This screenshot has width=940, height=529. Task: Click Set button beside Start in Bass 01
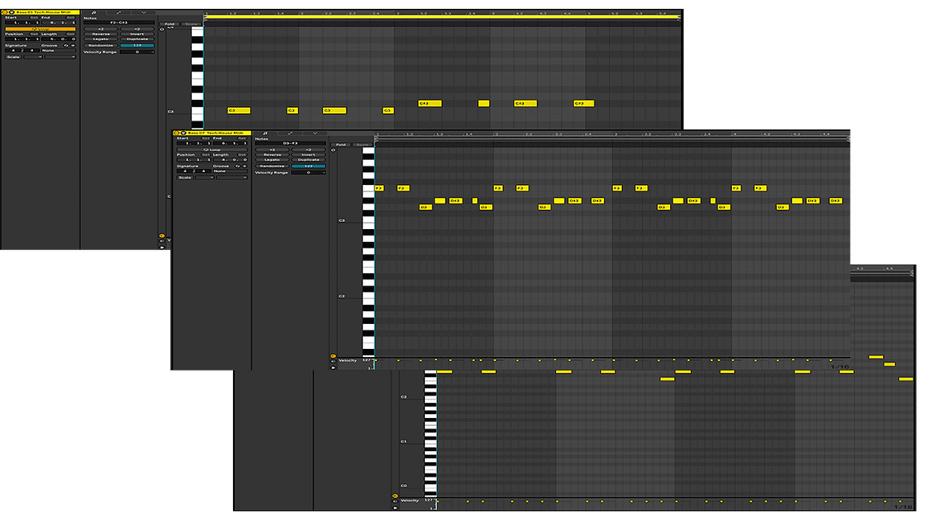point(35,18)
